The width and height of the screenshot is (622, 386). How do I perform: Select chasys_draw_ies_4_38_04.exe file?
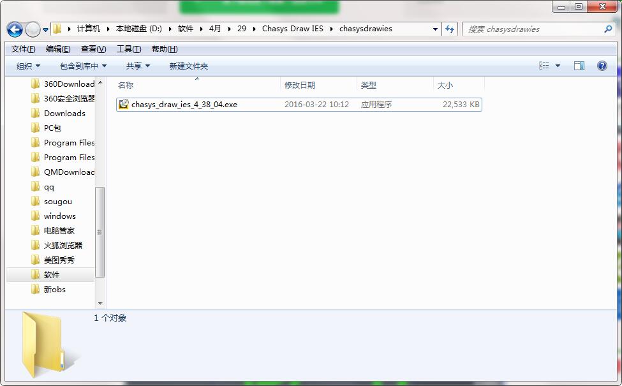(299, 105)
